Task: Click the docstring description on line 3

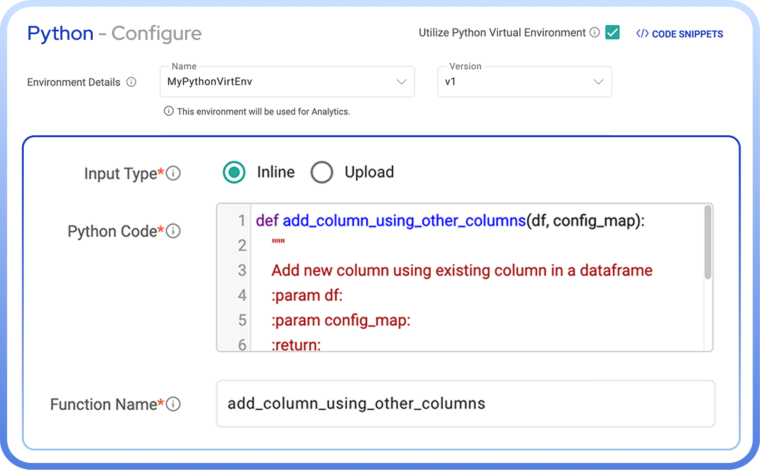Action: (462, 271)
